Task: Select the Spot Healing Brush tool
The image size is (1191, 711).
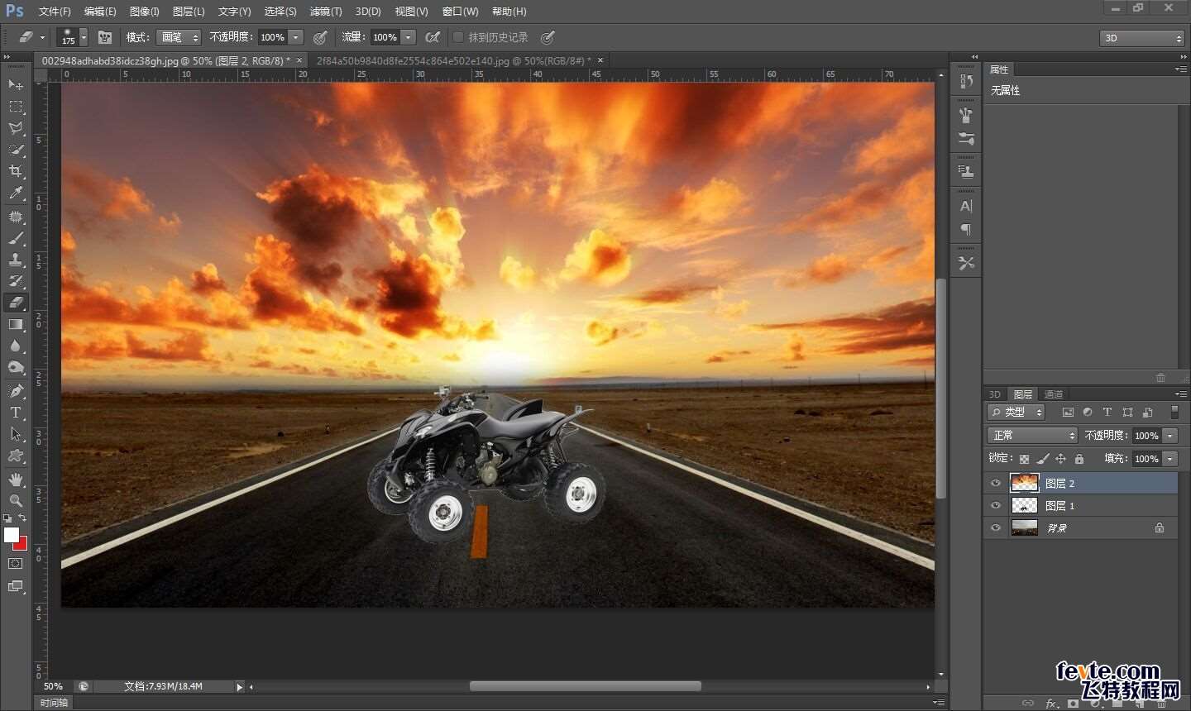Action: pos(16,217)
